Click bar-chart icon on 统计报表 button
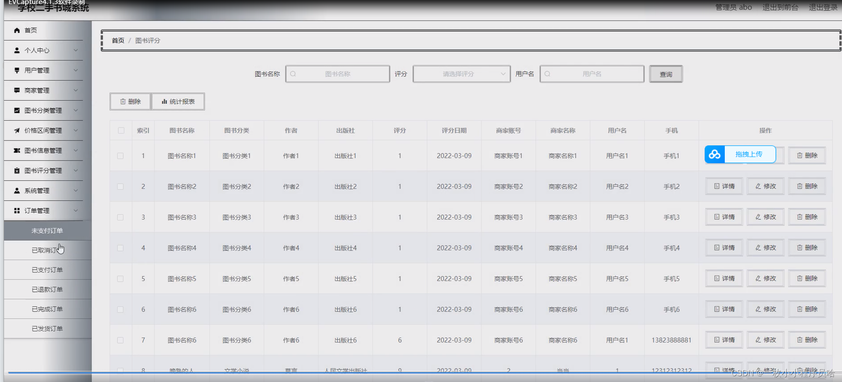This screenshot has width=842, height=382. tap(164, 102)
